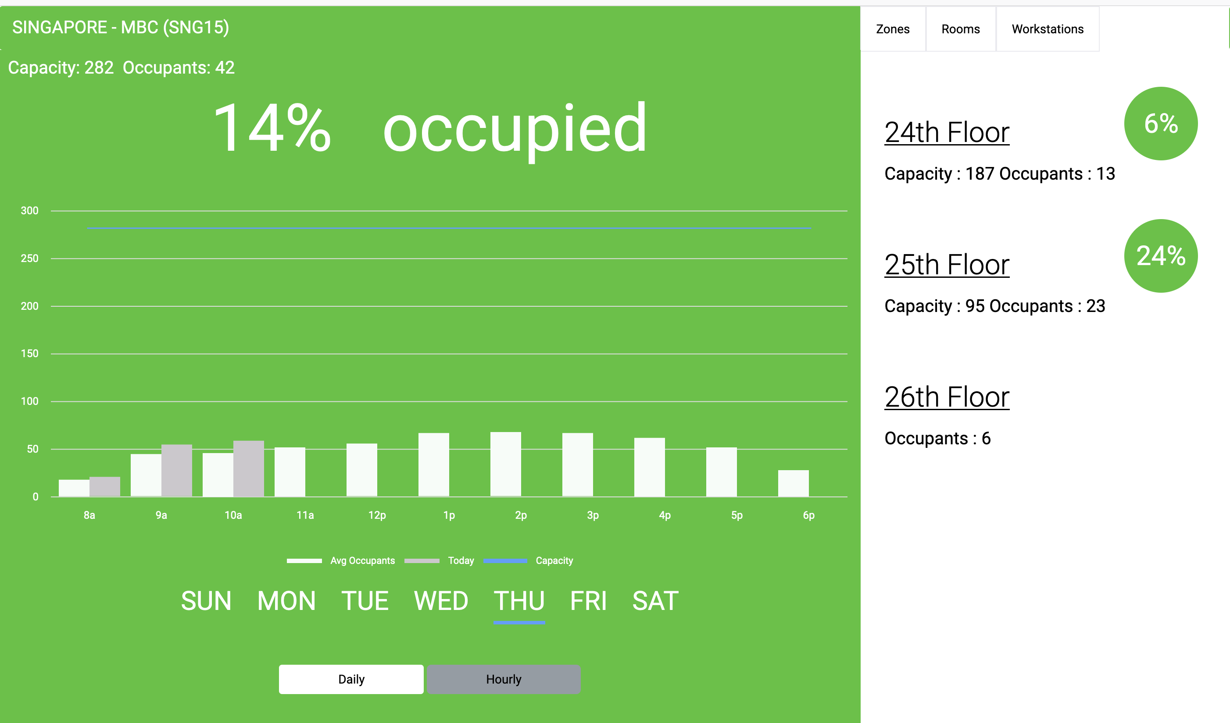This screenshot has height=723, width=1230.
Task: Open the 24th Floor link
Action: click(x=947, y=133)
